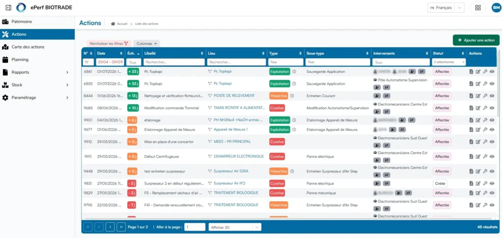
Task: Edit action 6861 with the pencil icon
Action: (478, 71)
